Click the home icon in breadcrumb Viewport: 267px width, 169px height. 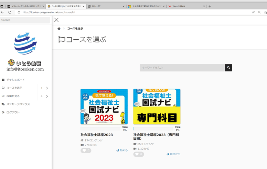tap(59, 29)
